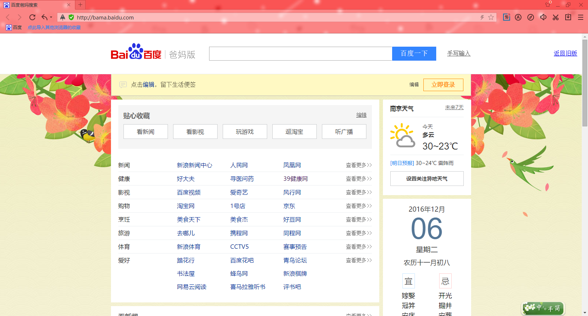Viewport: 588px width, 316px height.
Task: Click the Baidu logo
Action: click(136, 52)
